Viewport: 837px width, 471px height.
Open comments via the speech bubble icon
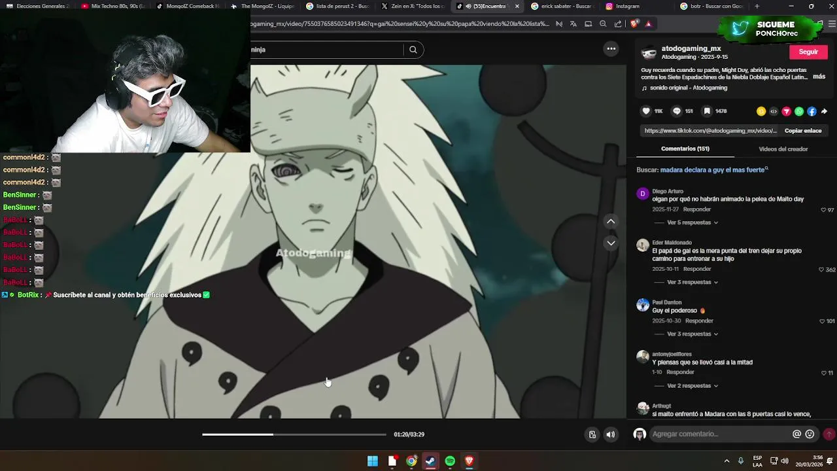point(677,111)
